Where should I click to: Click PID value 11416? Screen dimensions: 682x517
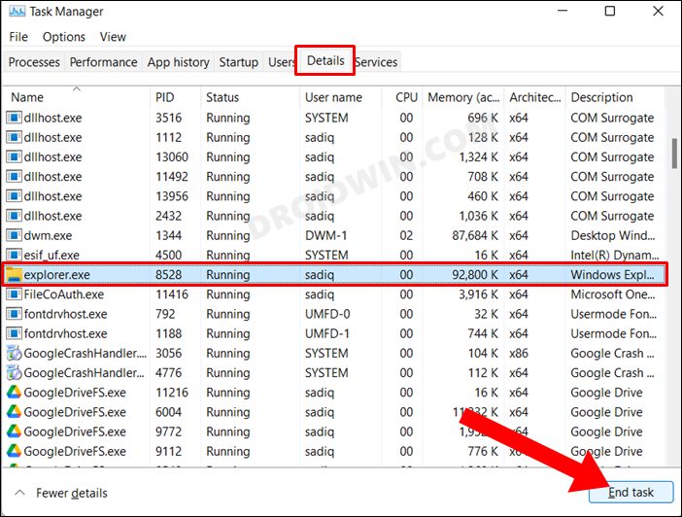coord(172,294)
